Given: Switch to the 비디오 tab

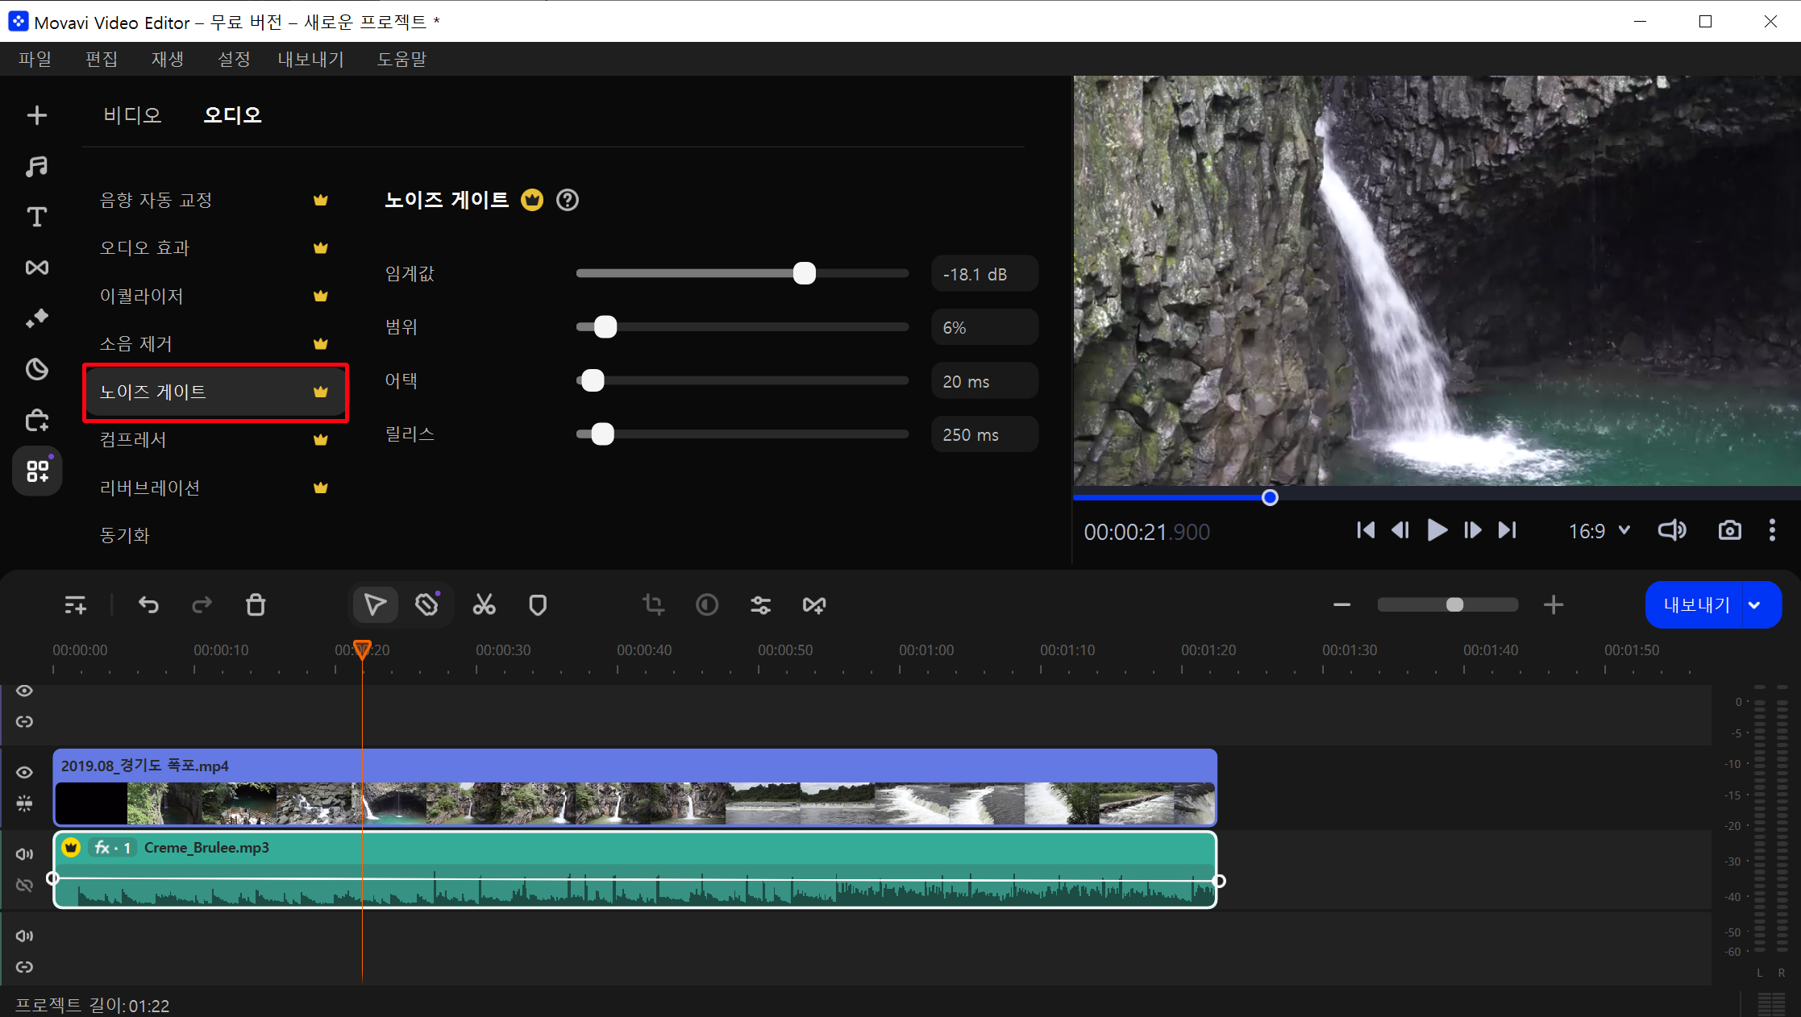Looking at the screenshot, I should click(x=132, y=115).
